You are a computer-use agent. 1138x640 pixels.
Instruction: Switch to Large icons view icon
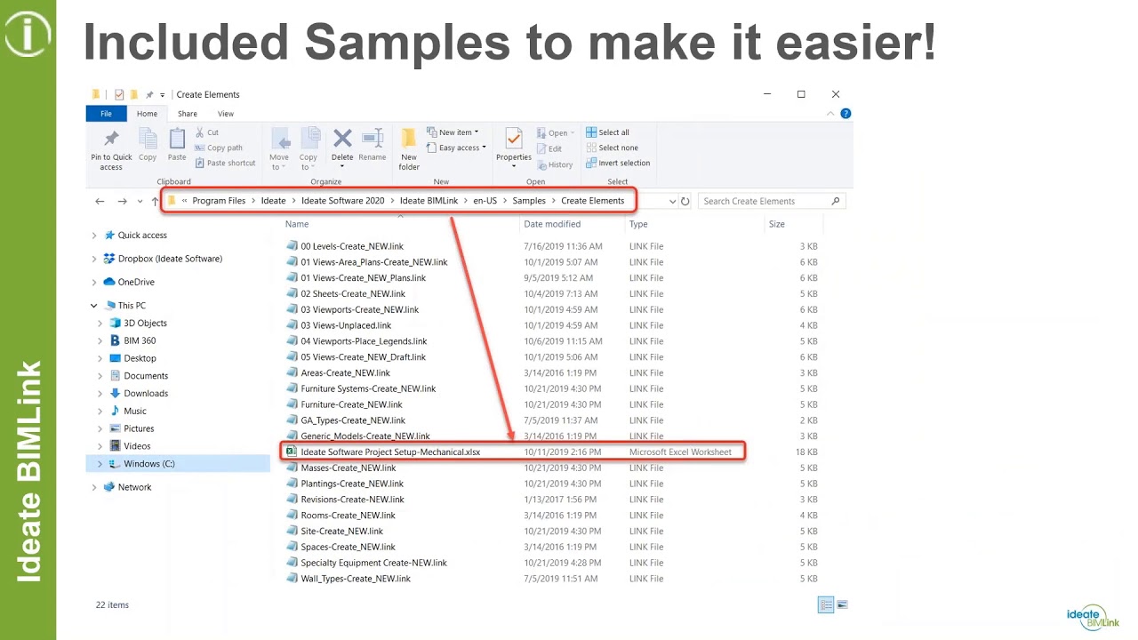[x=842, y=605]
